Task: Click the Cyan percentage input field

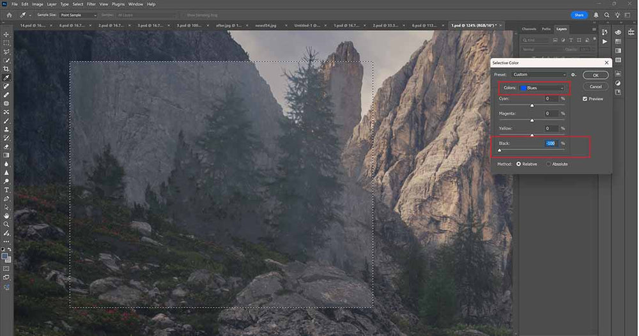Action: (x=551, y=98)
